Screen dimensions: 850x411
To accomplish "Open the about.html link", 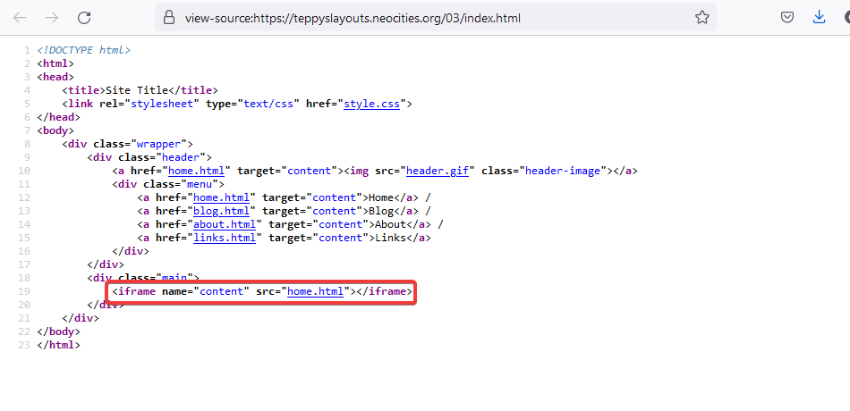I will tap(225, 225).
